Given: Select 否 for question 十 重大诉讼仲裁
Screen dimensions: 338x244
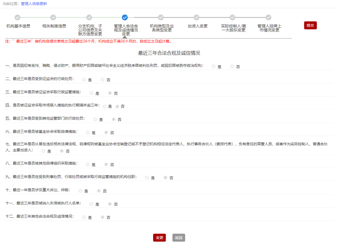Looking at the screenshot, I should pyautogui.click(x=99, y=191).
